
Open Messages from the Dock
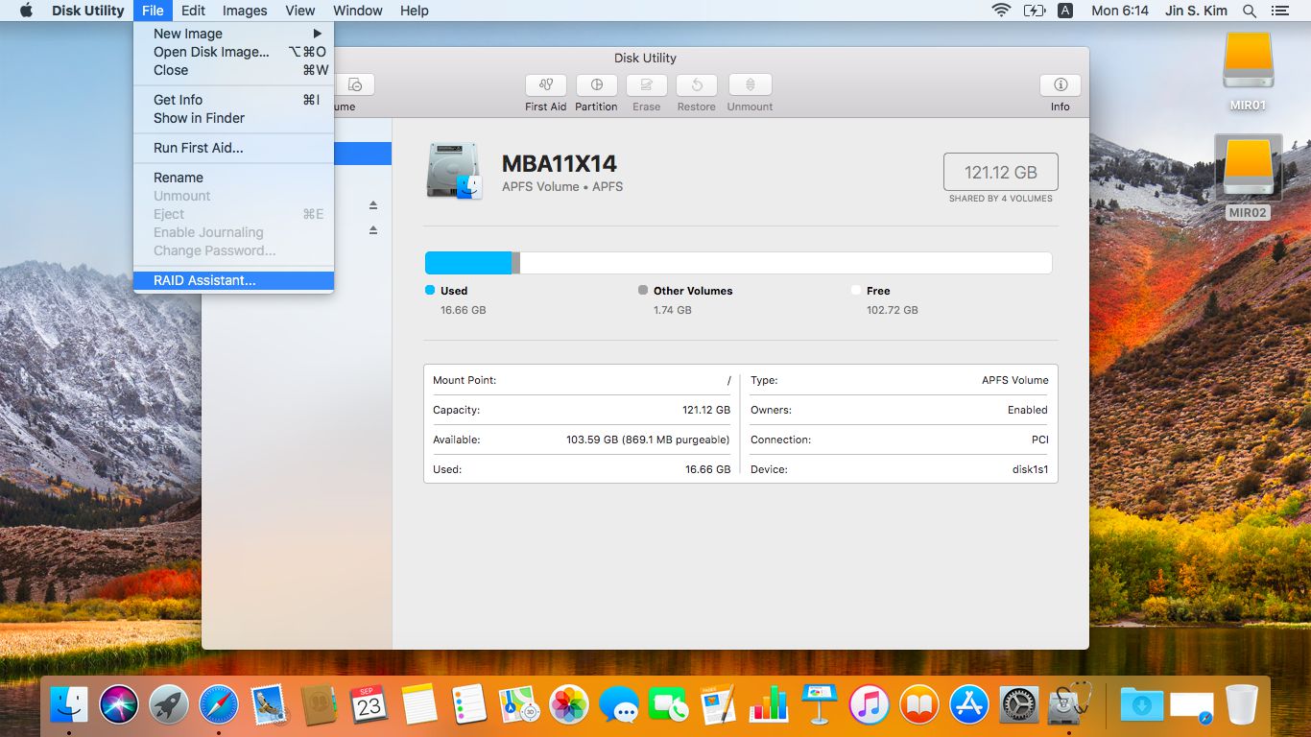click(x=619, y=705)
